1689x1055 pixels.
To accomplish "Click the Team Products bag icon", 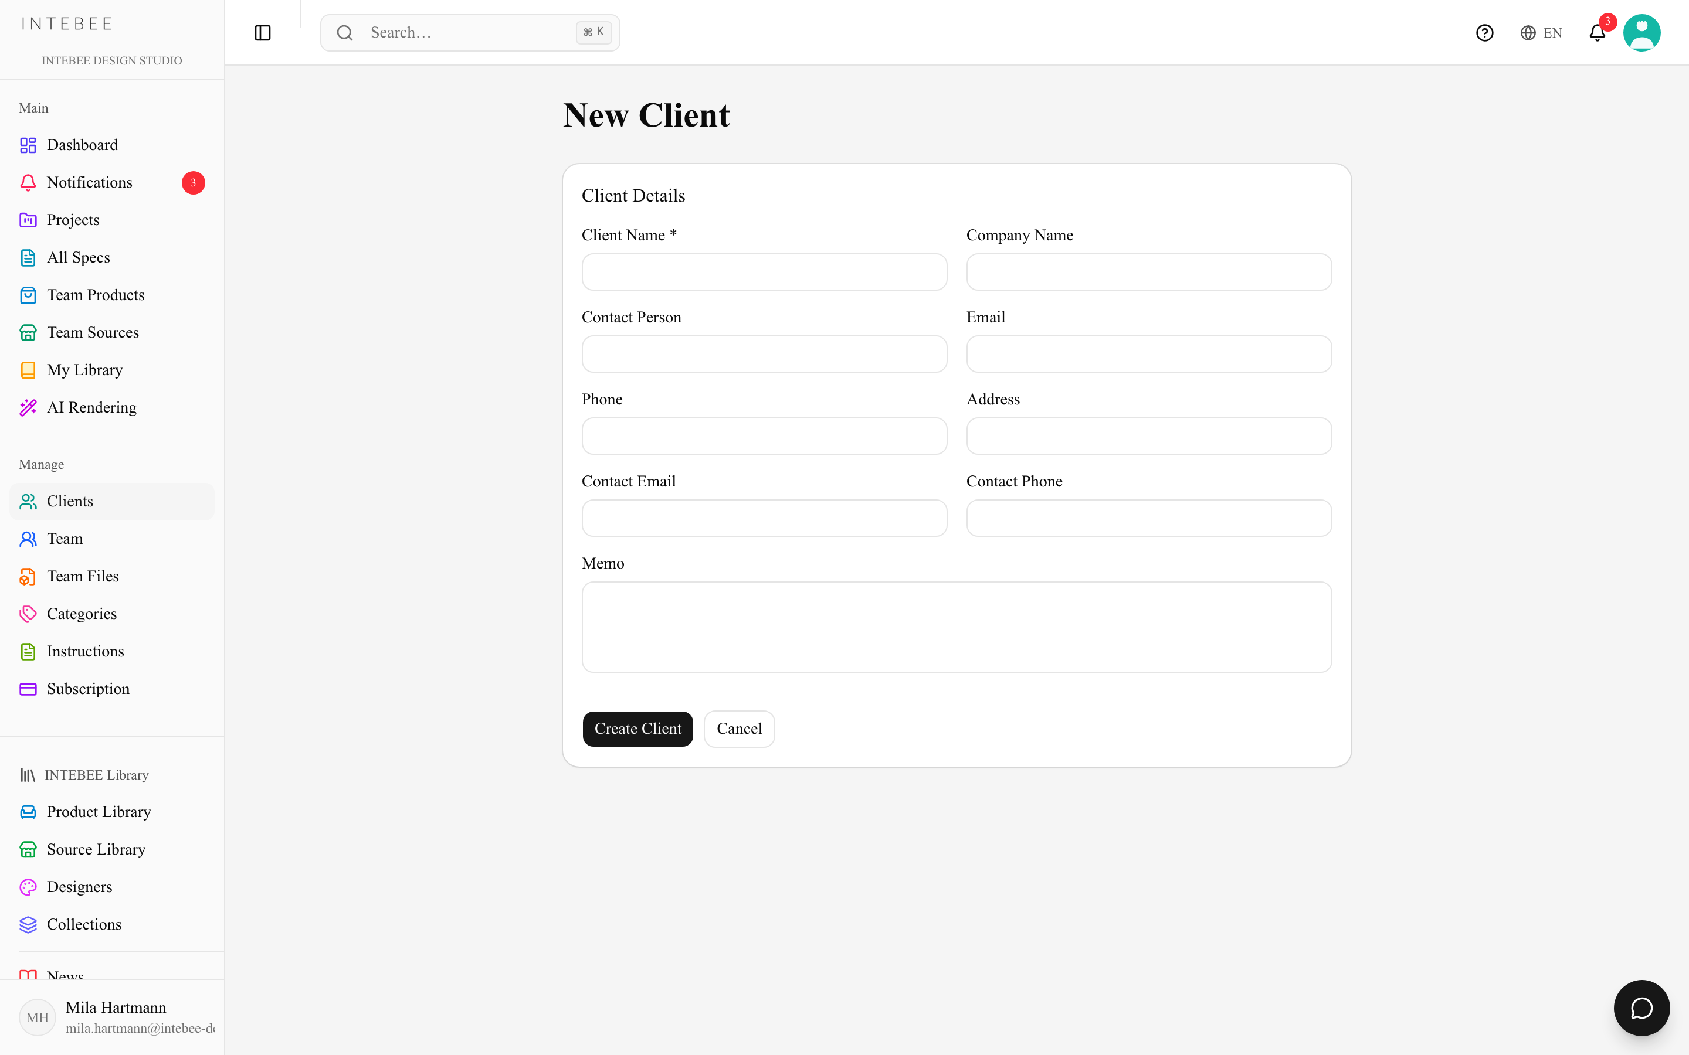I will (x=28, y=295).
